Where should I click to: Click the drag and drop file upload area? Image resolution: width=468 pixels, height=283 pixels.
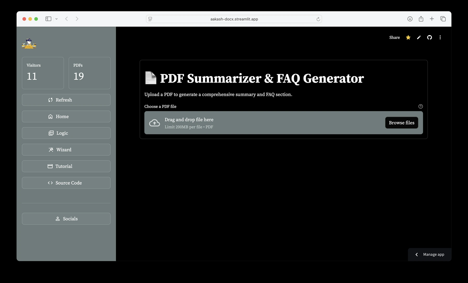tap(284, 123)
